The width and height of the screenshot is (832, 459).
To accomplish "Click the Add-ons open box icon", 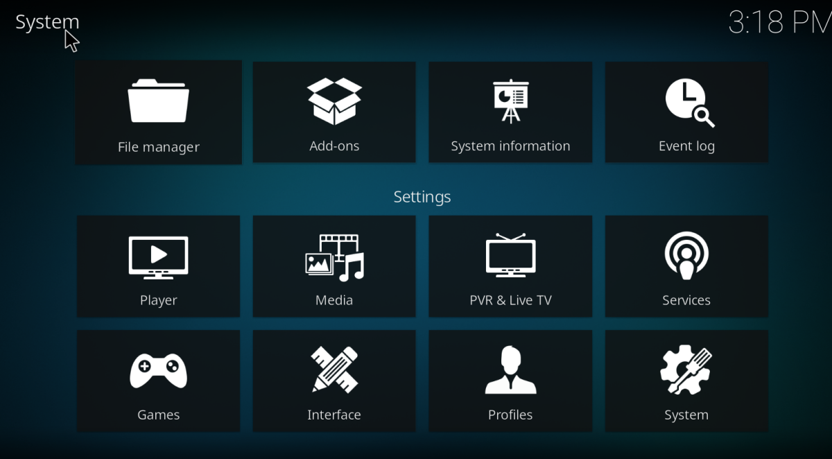I will (334, 101).
